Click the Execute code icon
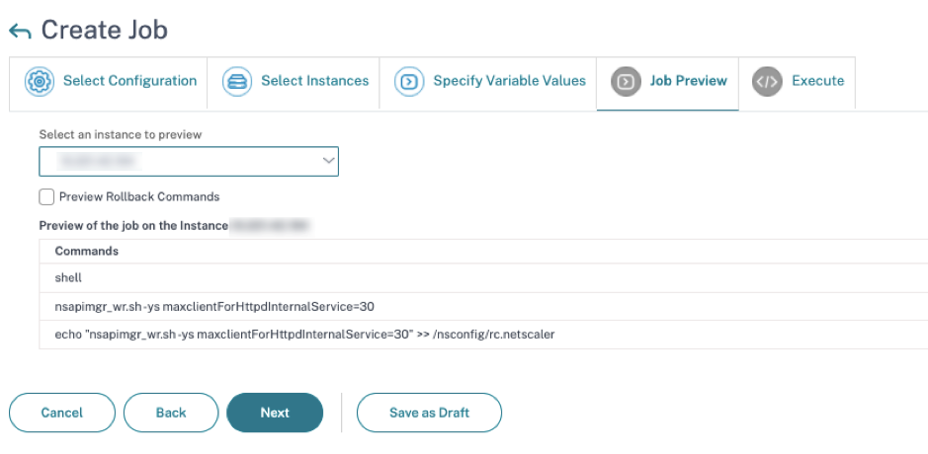The width and height of the screenshot is (928, 454). tap(767, 81)
